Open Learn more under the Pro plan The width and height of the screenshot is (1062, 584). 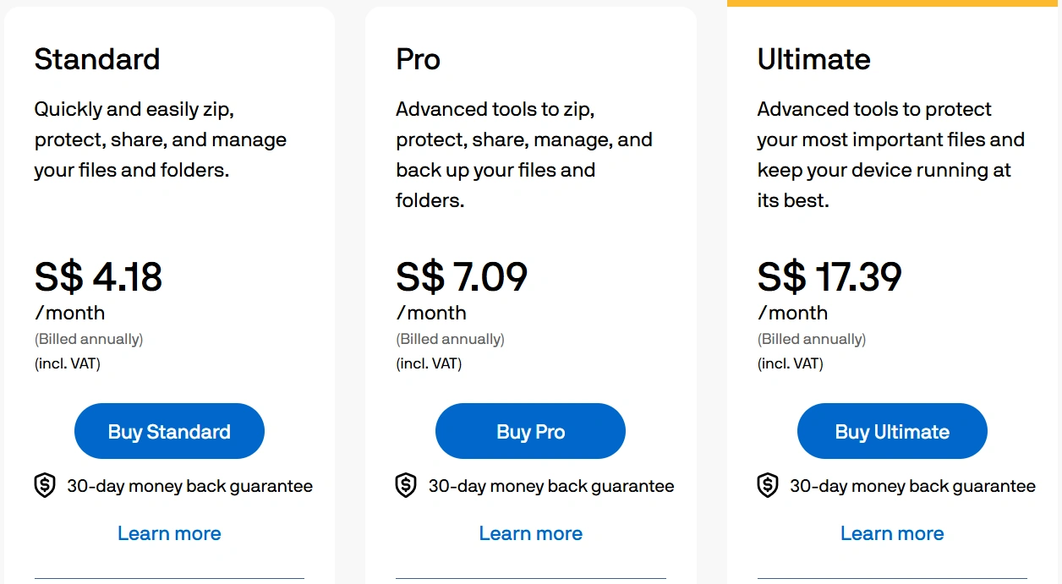point(530,533)
